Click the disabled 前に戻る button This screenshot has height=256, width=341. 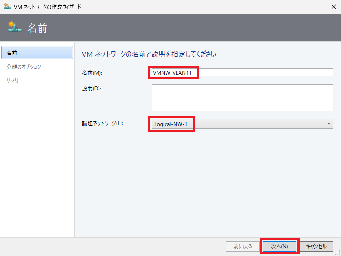[242, 246]
